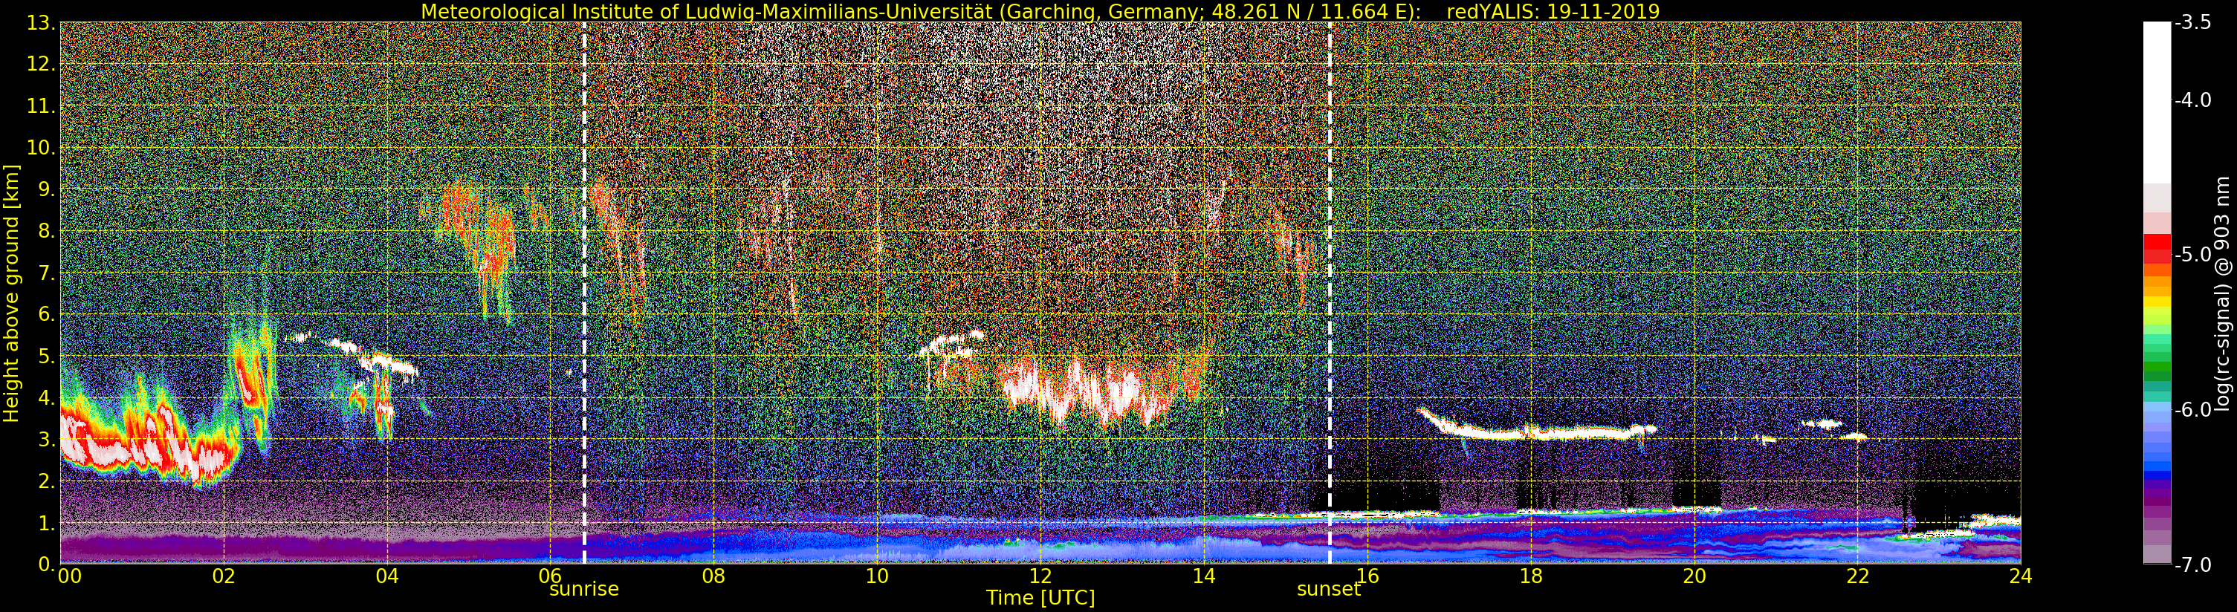Click the '7.' tick on the height axis
2237x612 pixels.
pos(46,273)
